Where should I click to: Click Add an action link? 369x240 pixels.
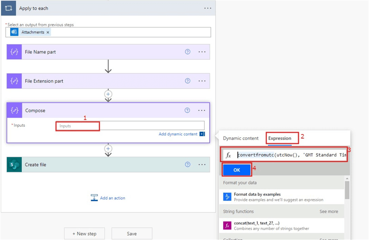(x=112, y=198)
